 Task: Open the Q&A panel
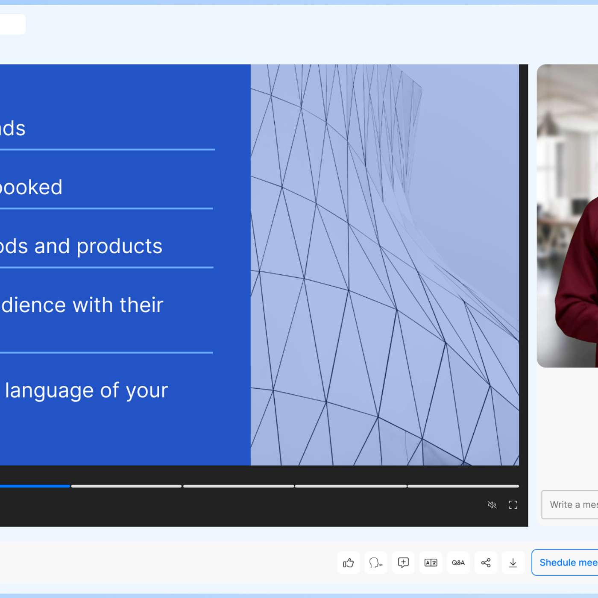458,563
